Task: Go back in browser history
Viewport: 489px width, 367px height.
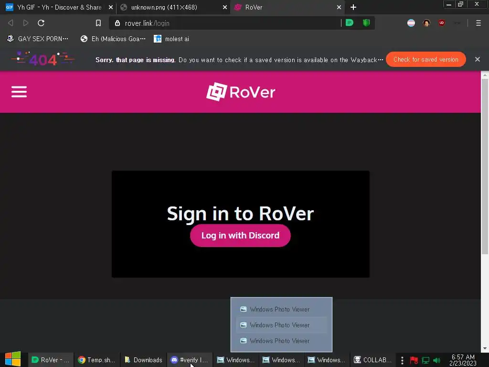Action: tap(11, 23)
